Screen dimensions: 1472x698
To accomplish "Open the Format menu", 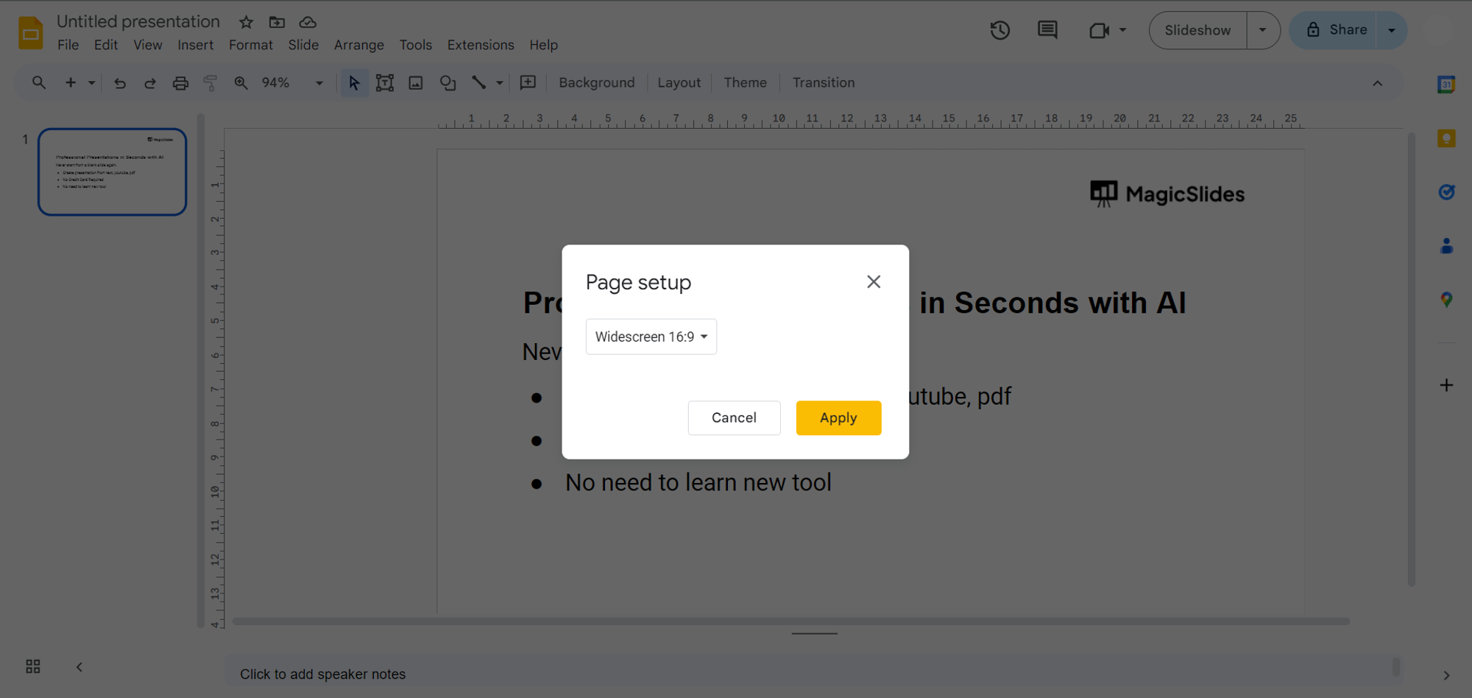I will (x=250, y=45).
